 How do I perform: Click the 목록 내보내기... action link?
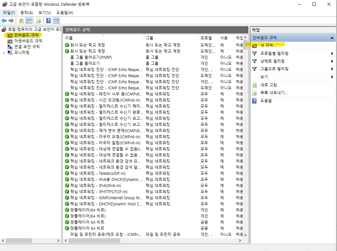point(274,93)
